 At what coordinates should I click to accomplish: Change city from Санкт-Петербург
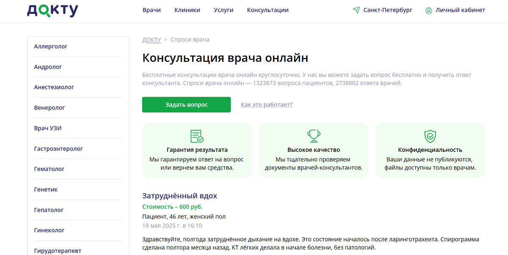pos(388,10)
